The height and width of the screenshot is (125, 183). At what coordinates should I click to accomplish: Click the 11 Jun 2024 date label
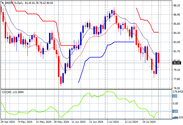[78, 122]
